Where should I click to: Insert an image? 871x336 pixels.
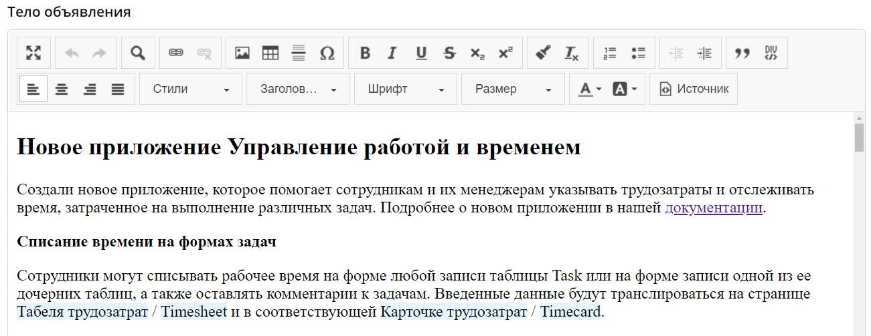pyautogui.click(x=242, y=53)
